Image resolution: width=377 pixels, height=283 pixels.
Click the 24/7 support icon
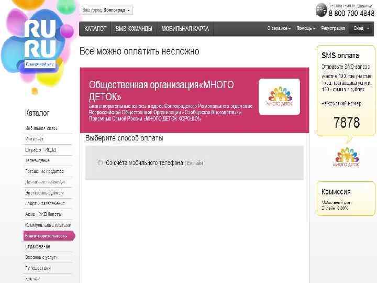pos(321,10)
